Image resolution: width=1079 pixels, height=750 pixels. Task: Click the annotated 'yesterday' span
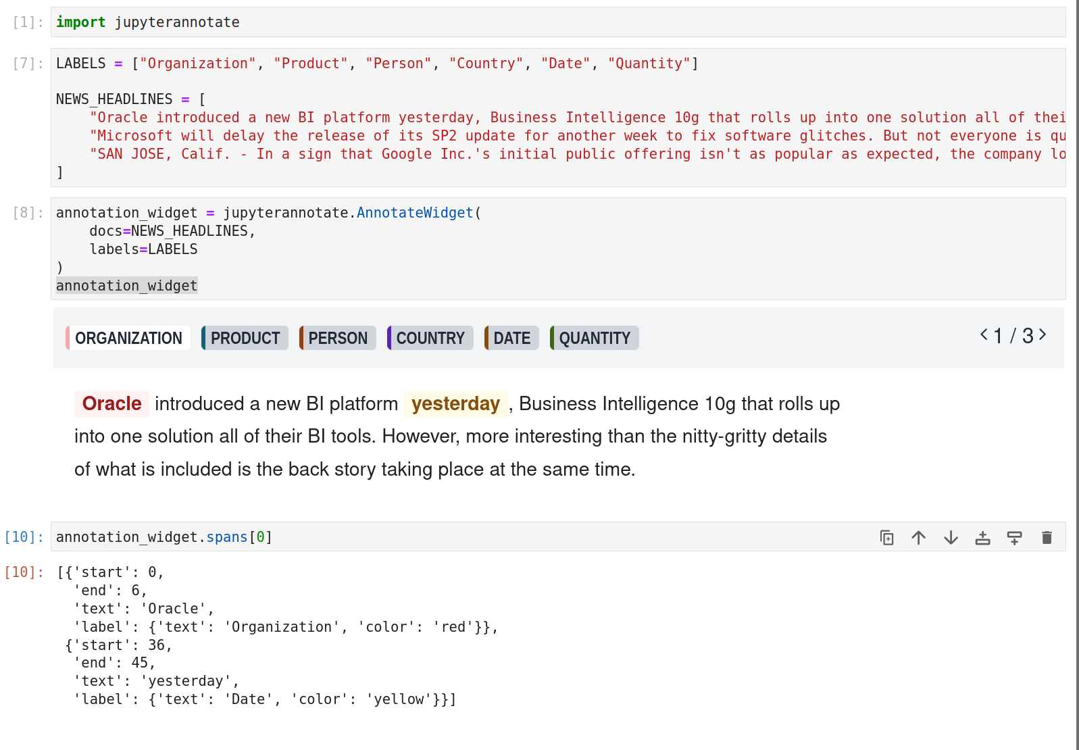455,403
